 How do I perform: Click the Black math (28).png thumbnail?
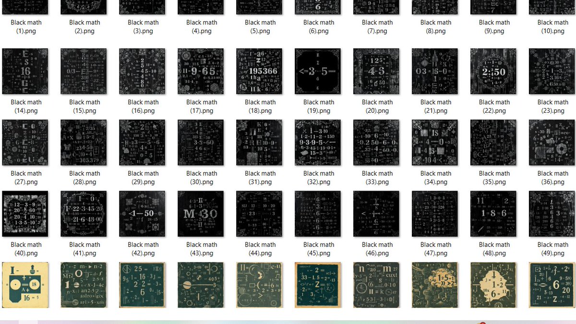tap(84, 143)
